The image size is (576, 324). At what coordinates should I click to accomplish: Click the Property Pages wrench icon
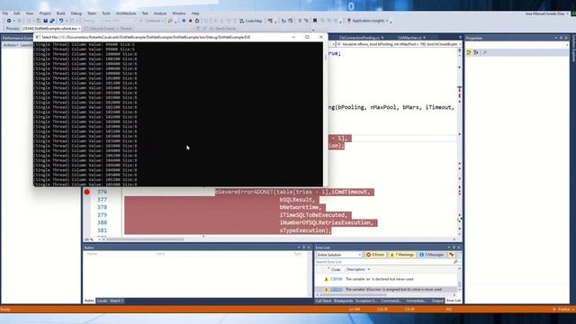click(485, 53)
